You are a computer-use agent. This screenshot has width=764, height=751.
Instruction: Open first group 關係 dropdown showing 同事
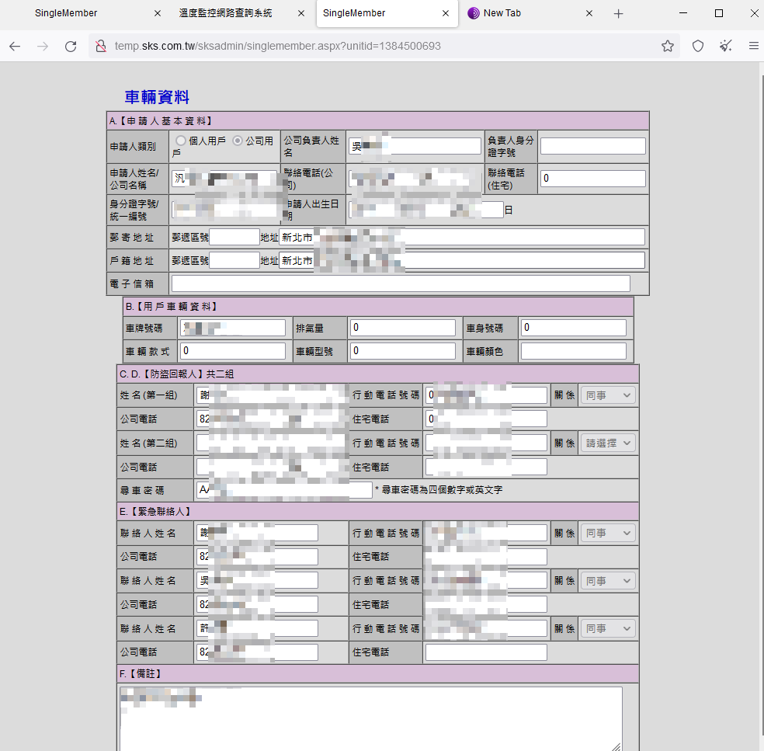[x=608, y=395]
